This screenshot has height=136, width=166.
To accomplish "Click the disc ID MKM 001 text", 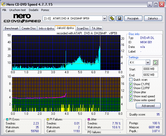I will 146,42.
